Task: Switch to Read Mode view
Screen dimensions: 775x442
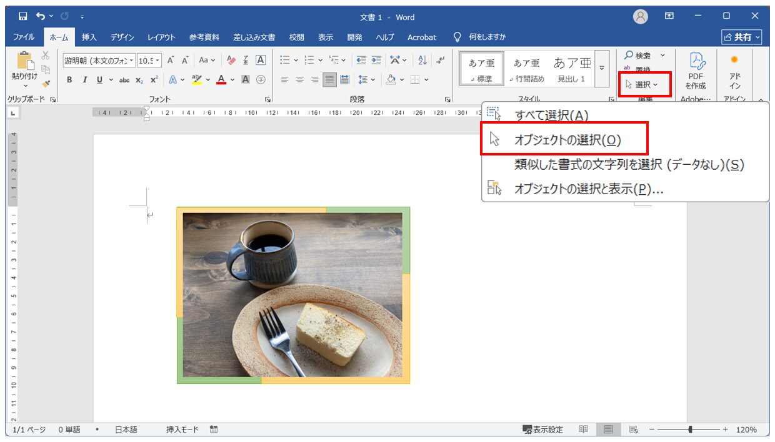Action: 583,430
